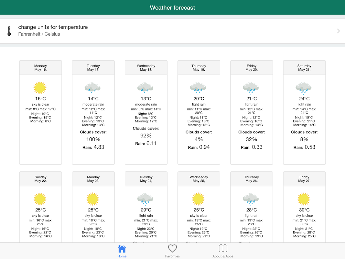Viewport: 345px width, 259px height.
Task: Click the sun icon for Friday May 27
Action: (304, 199)
